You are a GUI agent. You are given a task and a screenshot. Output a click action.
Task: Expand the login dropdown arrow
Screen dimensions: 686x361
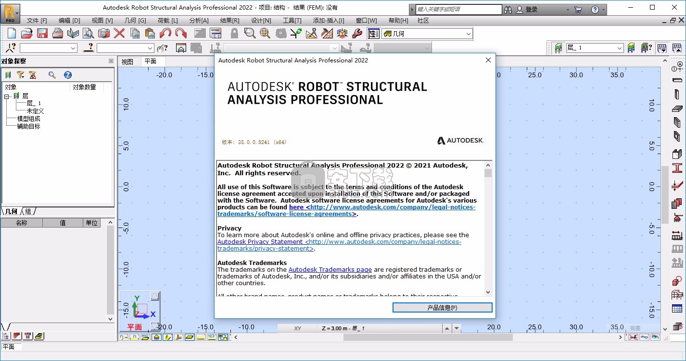coord(568,10)
